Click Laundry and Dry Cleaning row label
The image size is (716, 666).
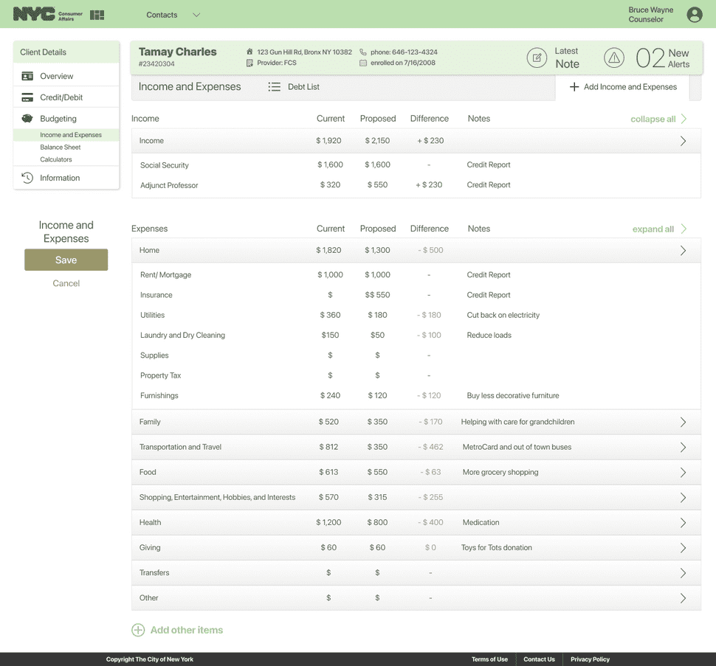tap(182, 336)
